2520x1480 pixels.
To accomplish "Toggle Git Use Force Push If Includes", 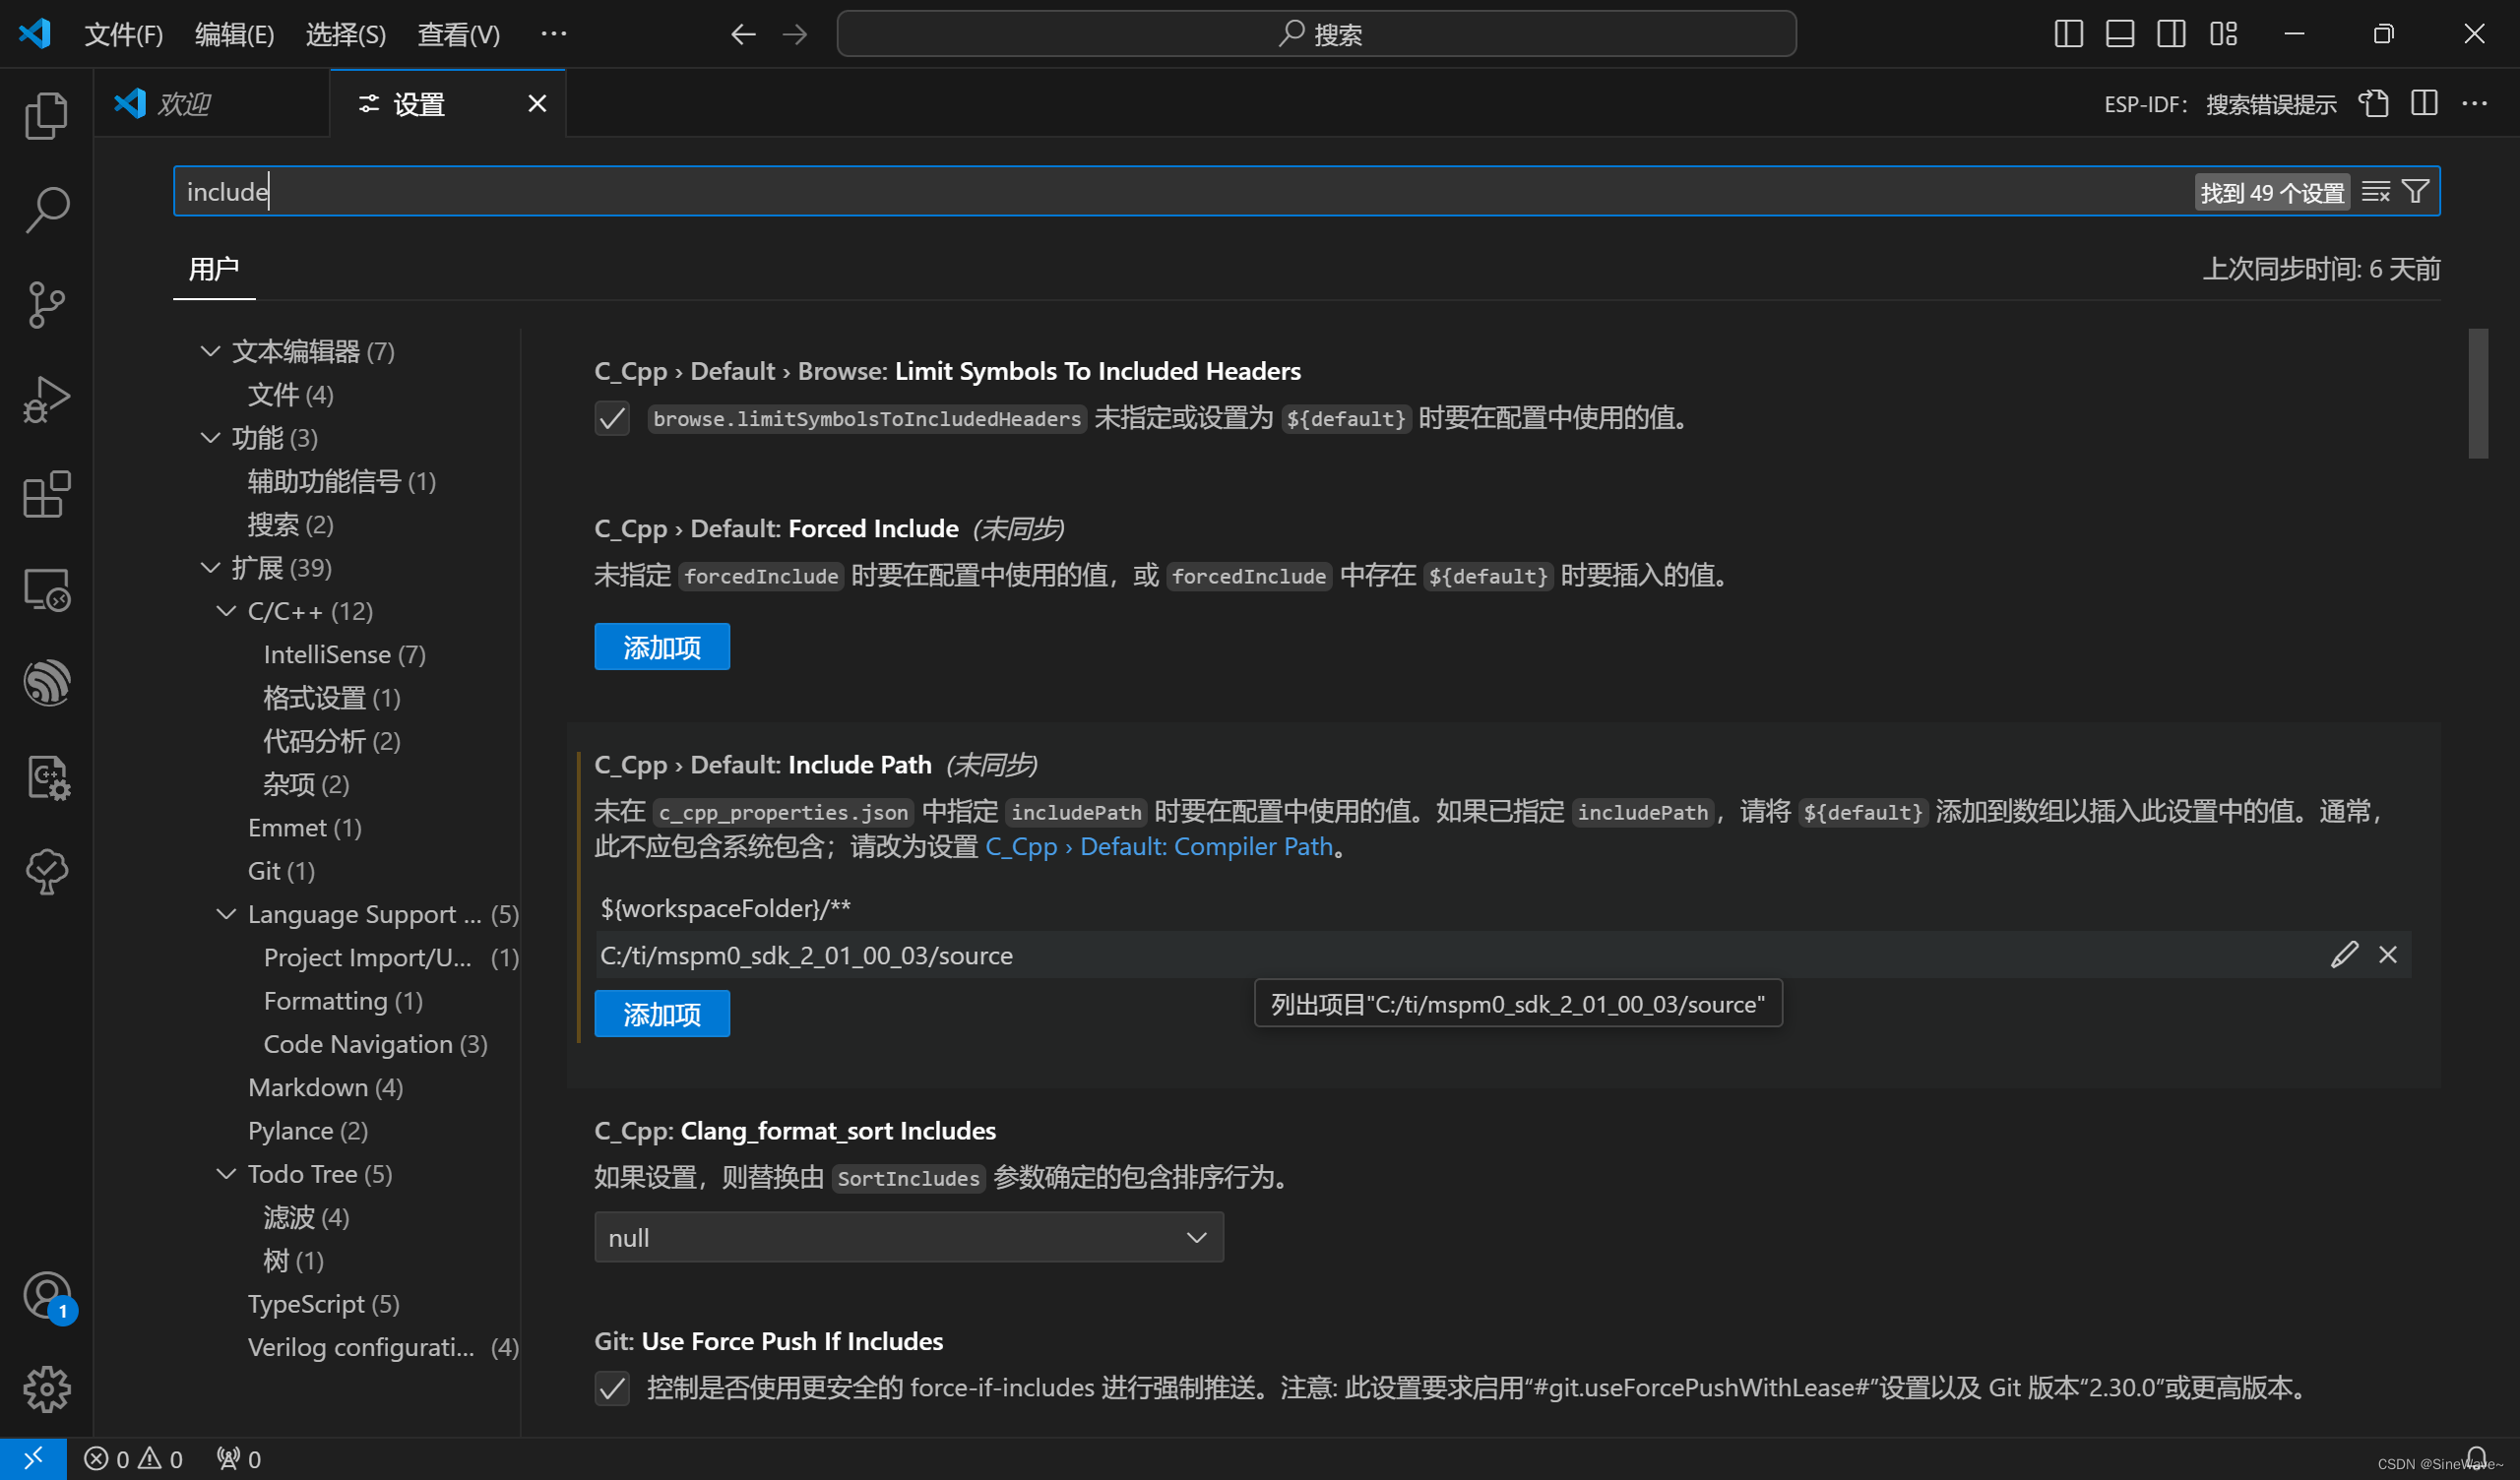I will [612, 1388].
